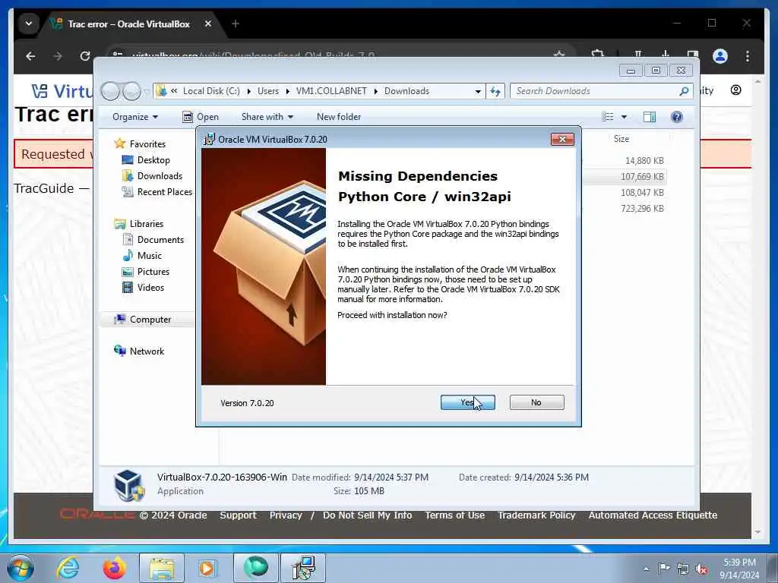Click the Open toolbar button in Explorer
The image size is (778, 583).
tap(201, 117)
